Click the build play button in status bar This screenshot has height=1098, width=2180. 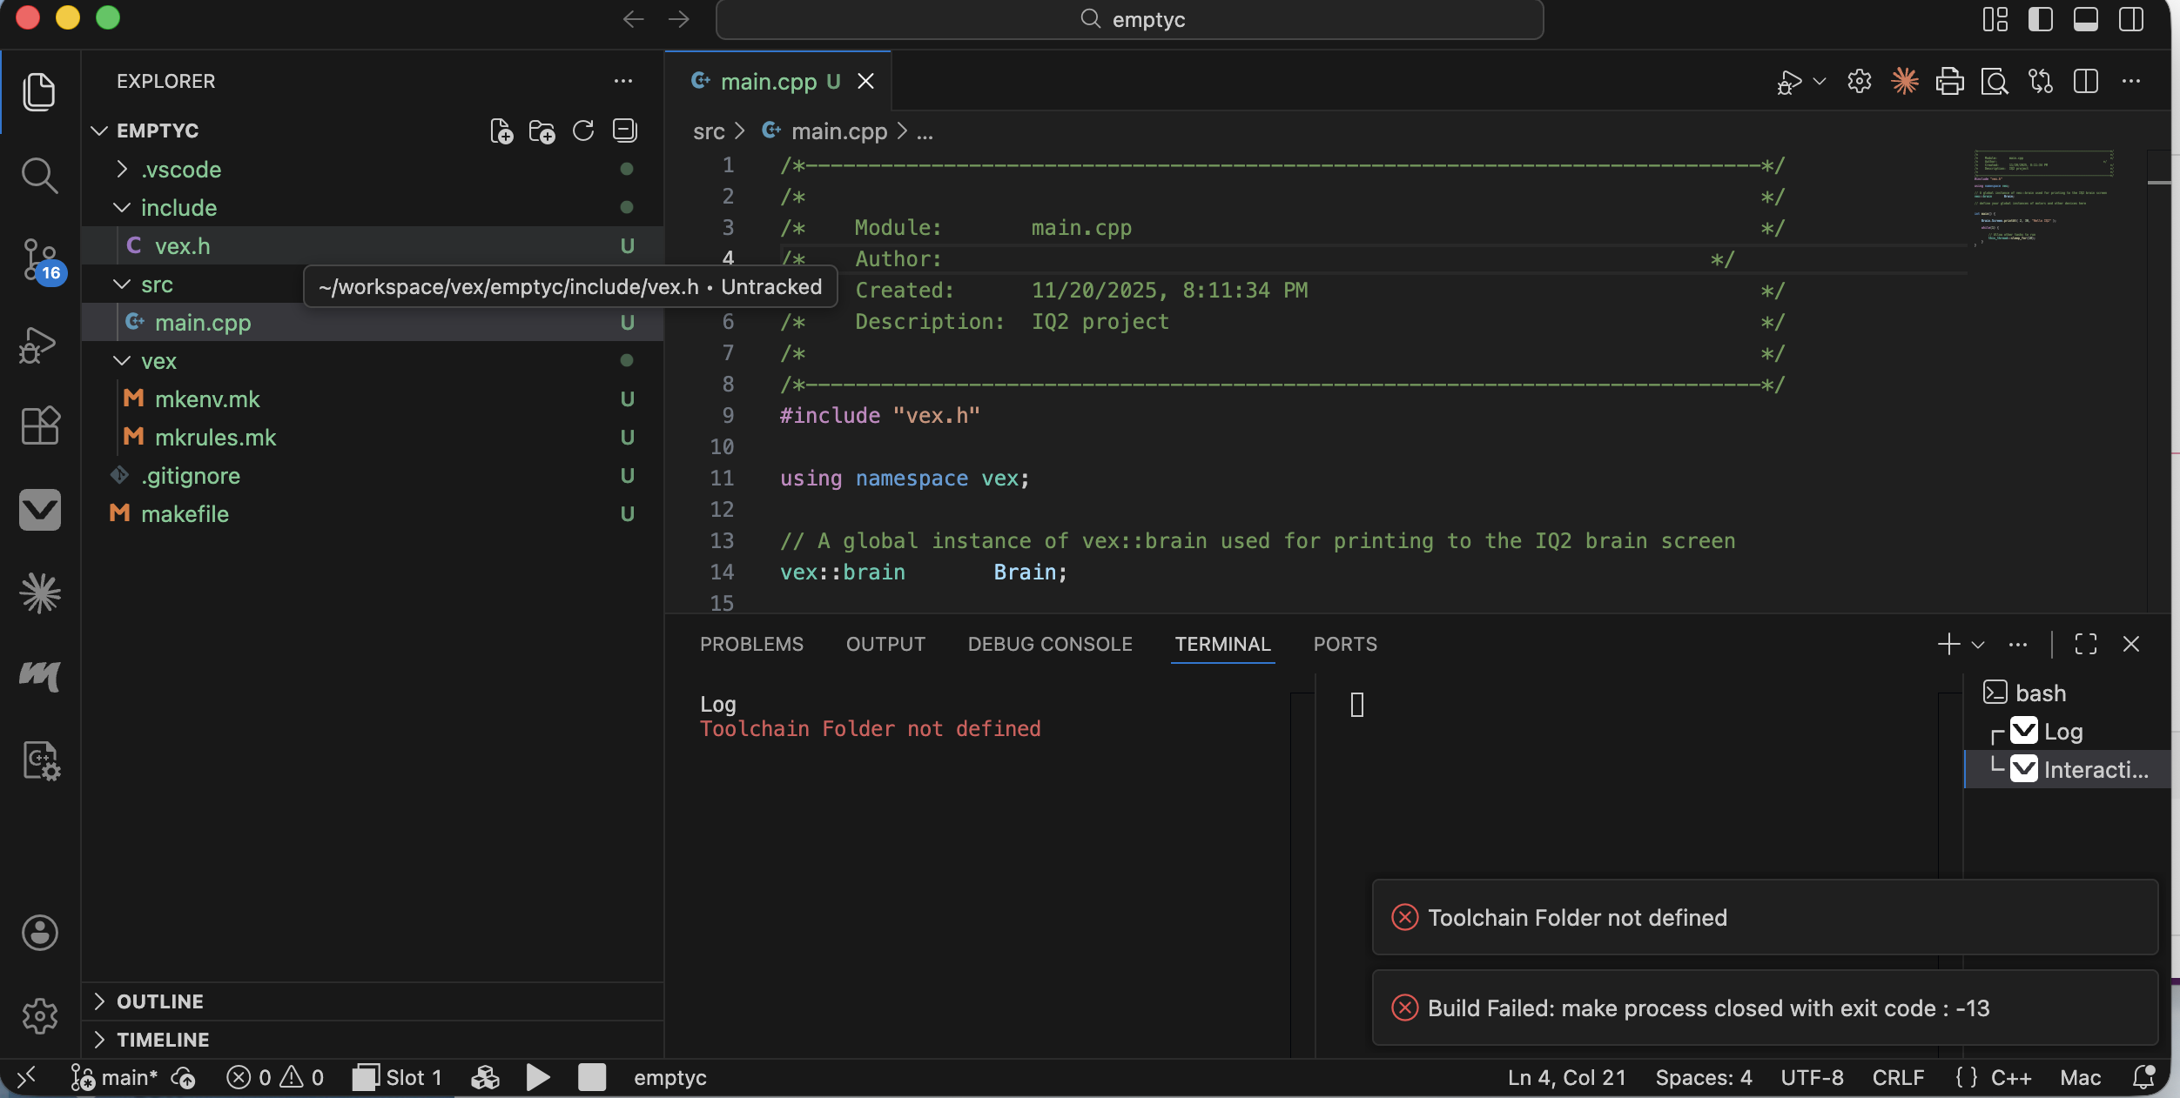(538, 1078)
